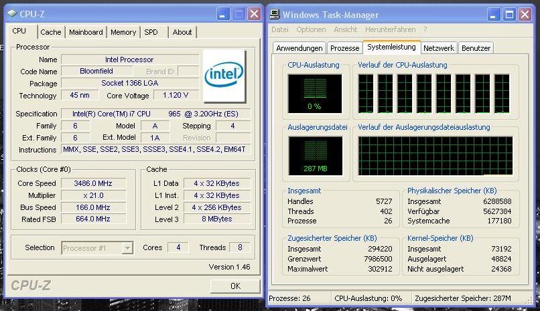Open the Optionen menu
540x311 pixels.
[311, 29]
